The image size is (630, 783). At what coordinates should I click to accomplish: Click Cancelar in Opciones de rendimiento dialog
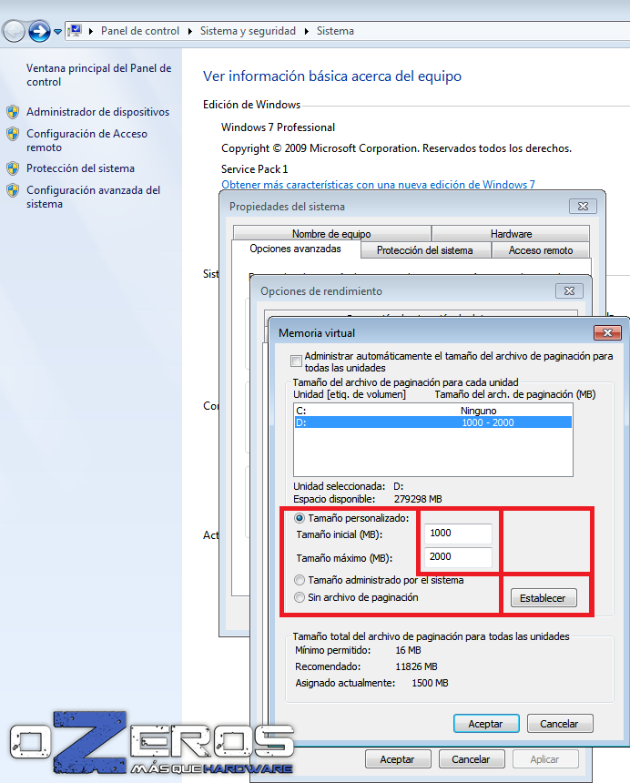(x=472, y=759)
